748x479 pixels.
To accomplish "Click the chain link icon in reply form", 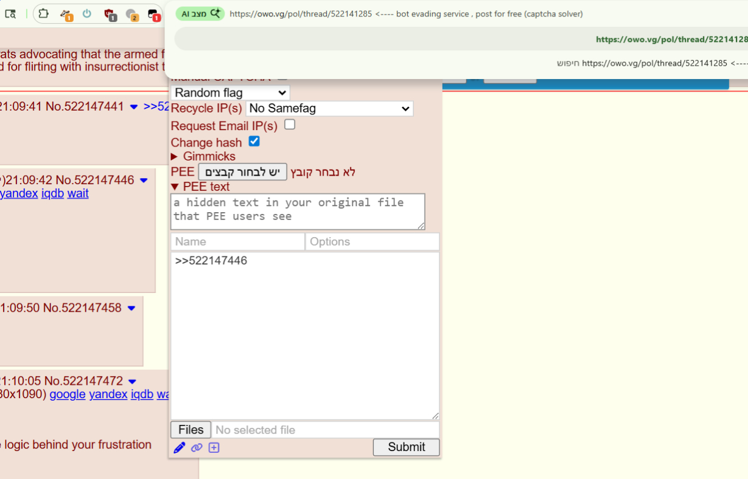I will (x=196, y=448).
